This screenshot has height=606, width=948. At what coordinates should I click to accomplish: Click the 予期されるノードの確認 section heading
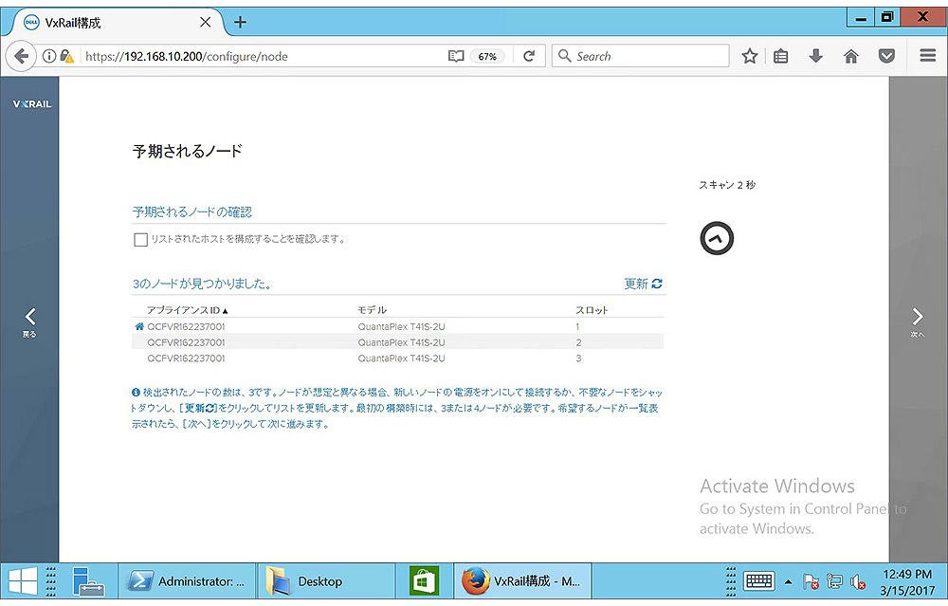click(x=192, y=212)
